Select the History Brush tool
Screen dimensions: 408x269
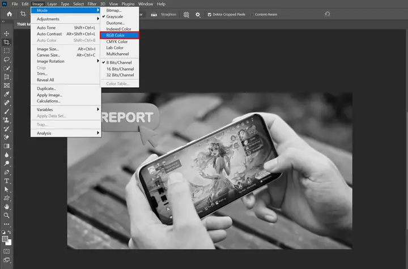[x=6, y=129]
